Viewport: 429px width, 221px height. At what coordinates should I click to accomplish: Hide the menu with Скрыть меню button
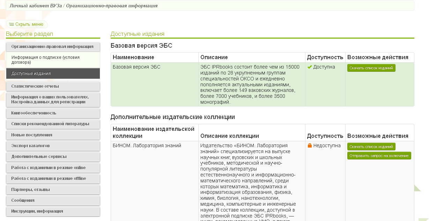point(27,24)
